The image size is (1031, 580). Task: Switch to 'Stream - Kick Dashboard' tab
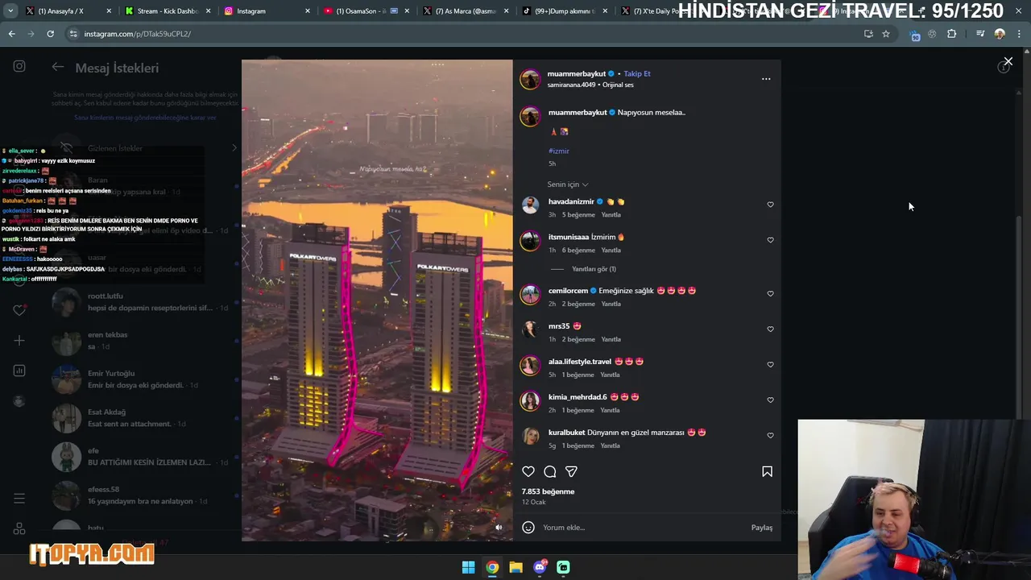pos(168,11)
